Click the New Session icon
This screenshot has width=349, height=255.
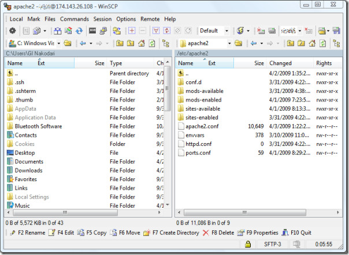261,31
